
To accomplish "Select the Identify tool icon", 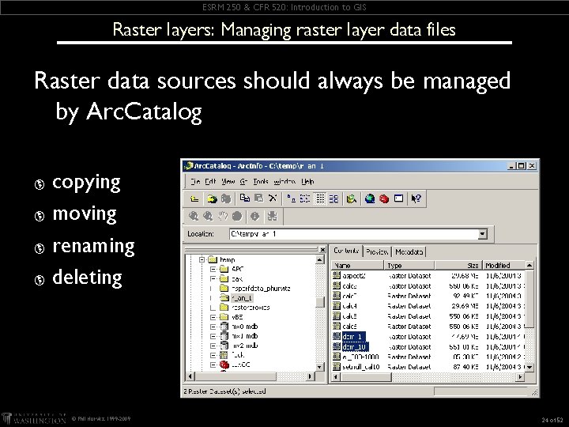I will pos(255,217).
